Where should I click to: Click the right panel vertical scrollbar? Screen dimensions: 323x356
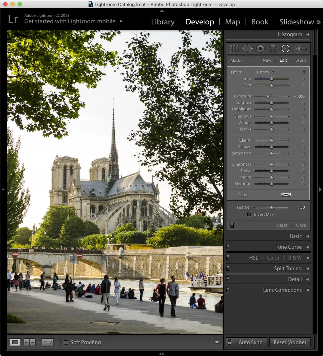click(315, 42)
